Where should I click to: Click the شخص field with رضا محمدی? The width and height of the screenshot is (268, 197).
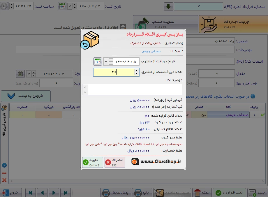coord(210,41)
